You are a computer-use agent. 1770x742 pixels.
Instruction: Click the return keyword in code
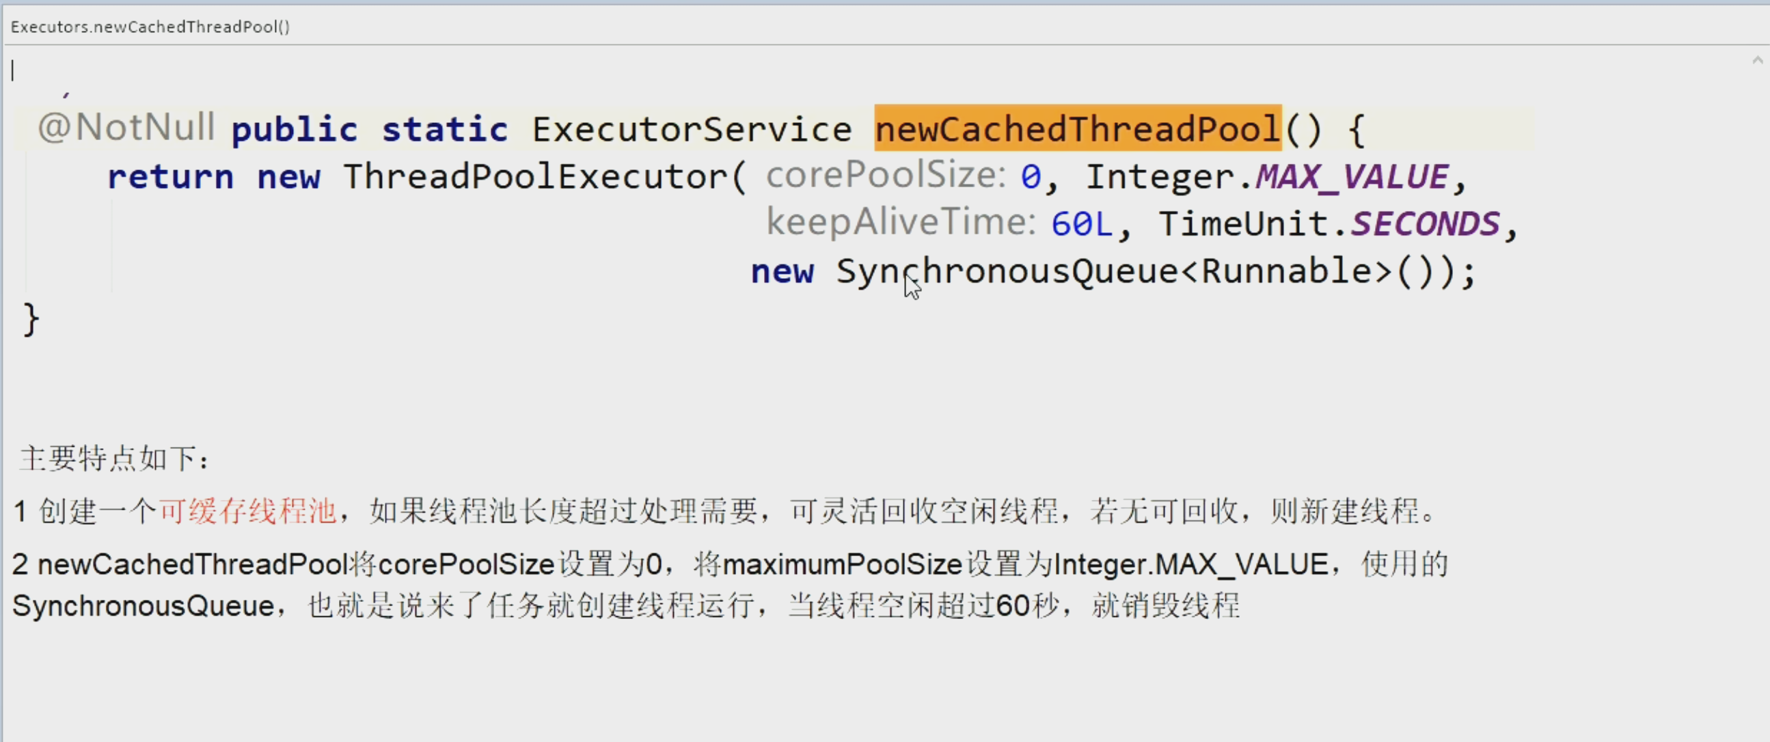170,177
